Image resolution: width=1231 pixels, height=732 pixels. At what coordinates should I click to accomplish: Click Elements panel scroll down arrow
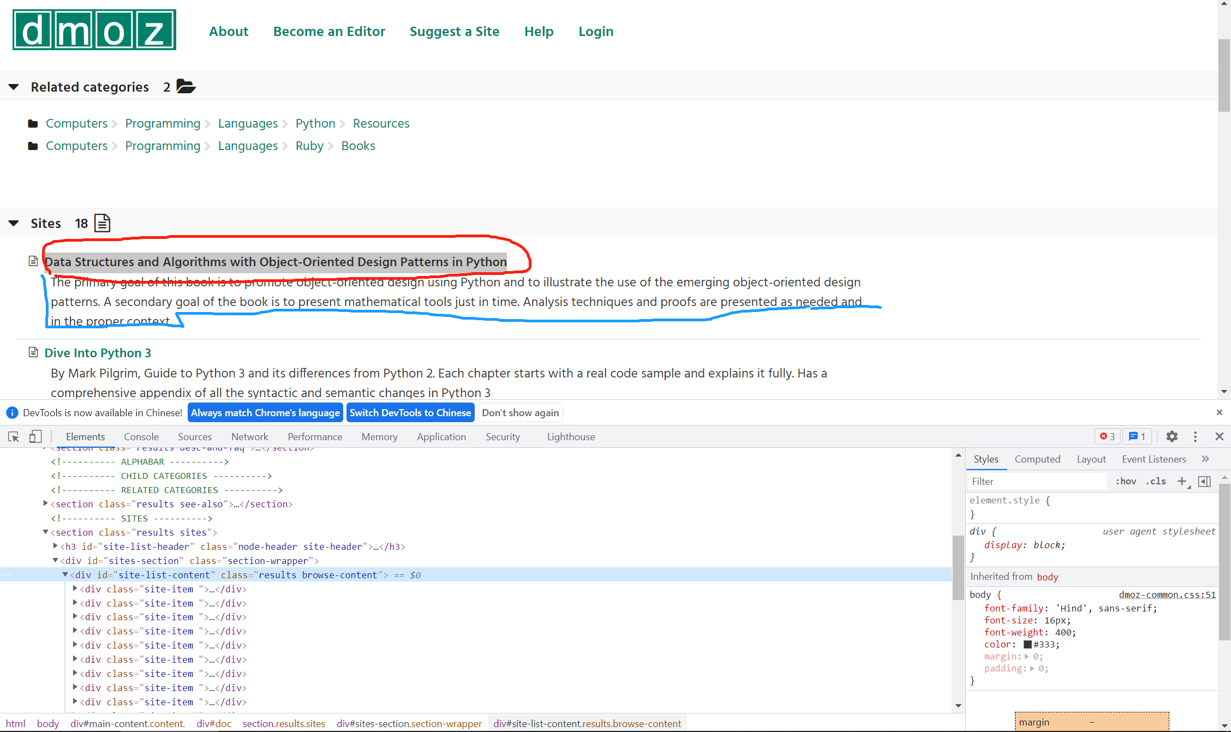[x=958, y=706]
